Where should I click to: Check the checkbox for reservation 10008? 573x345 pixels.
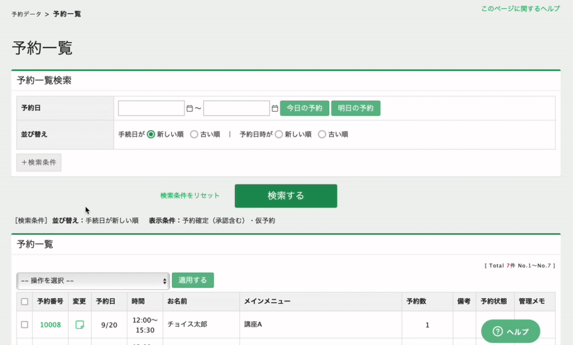24,324
